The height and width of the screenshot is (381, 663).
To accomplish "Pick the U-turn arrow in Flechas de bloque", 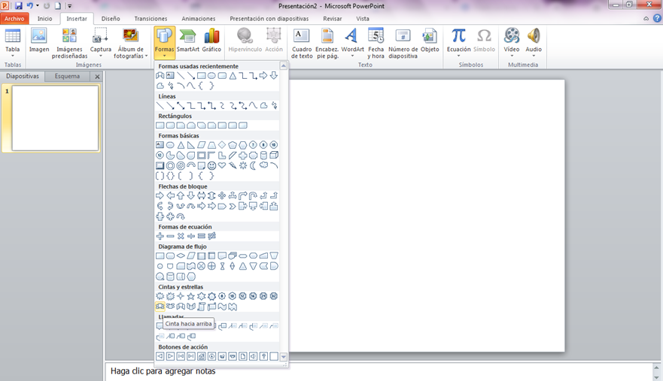I will point(253,195).
